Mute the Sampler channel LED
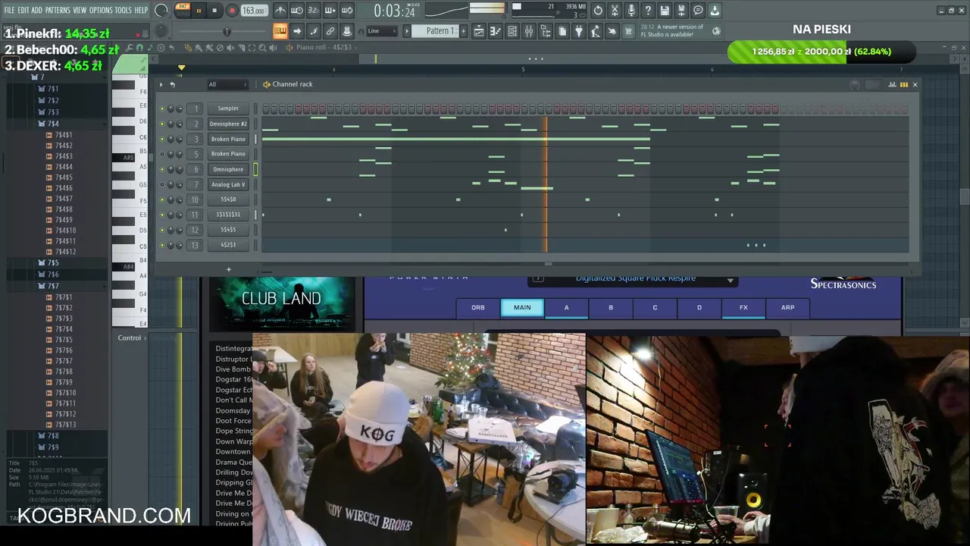 click(161, 108)
